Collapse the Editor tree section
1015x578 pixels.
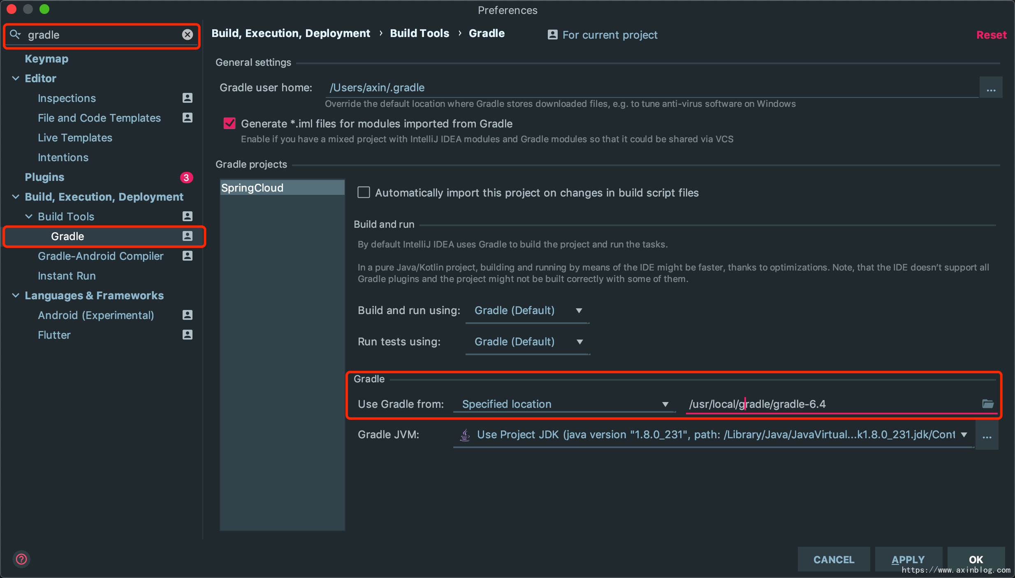[16, 78]
